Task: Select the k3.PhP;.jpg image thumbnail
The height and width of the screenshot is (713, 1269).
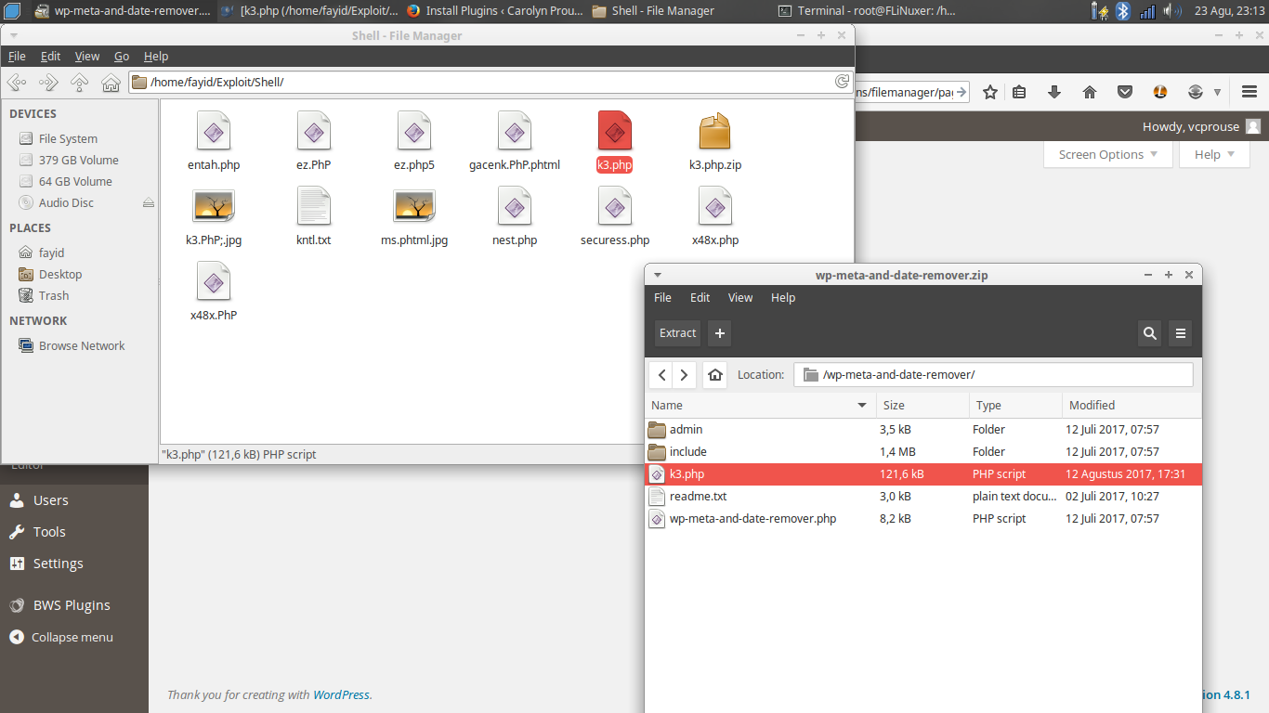Action: [214, 206]
